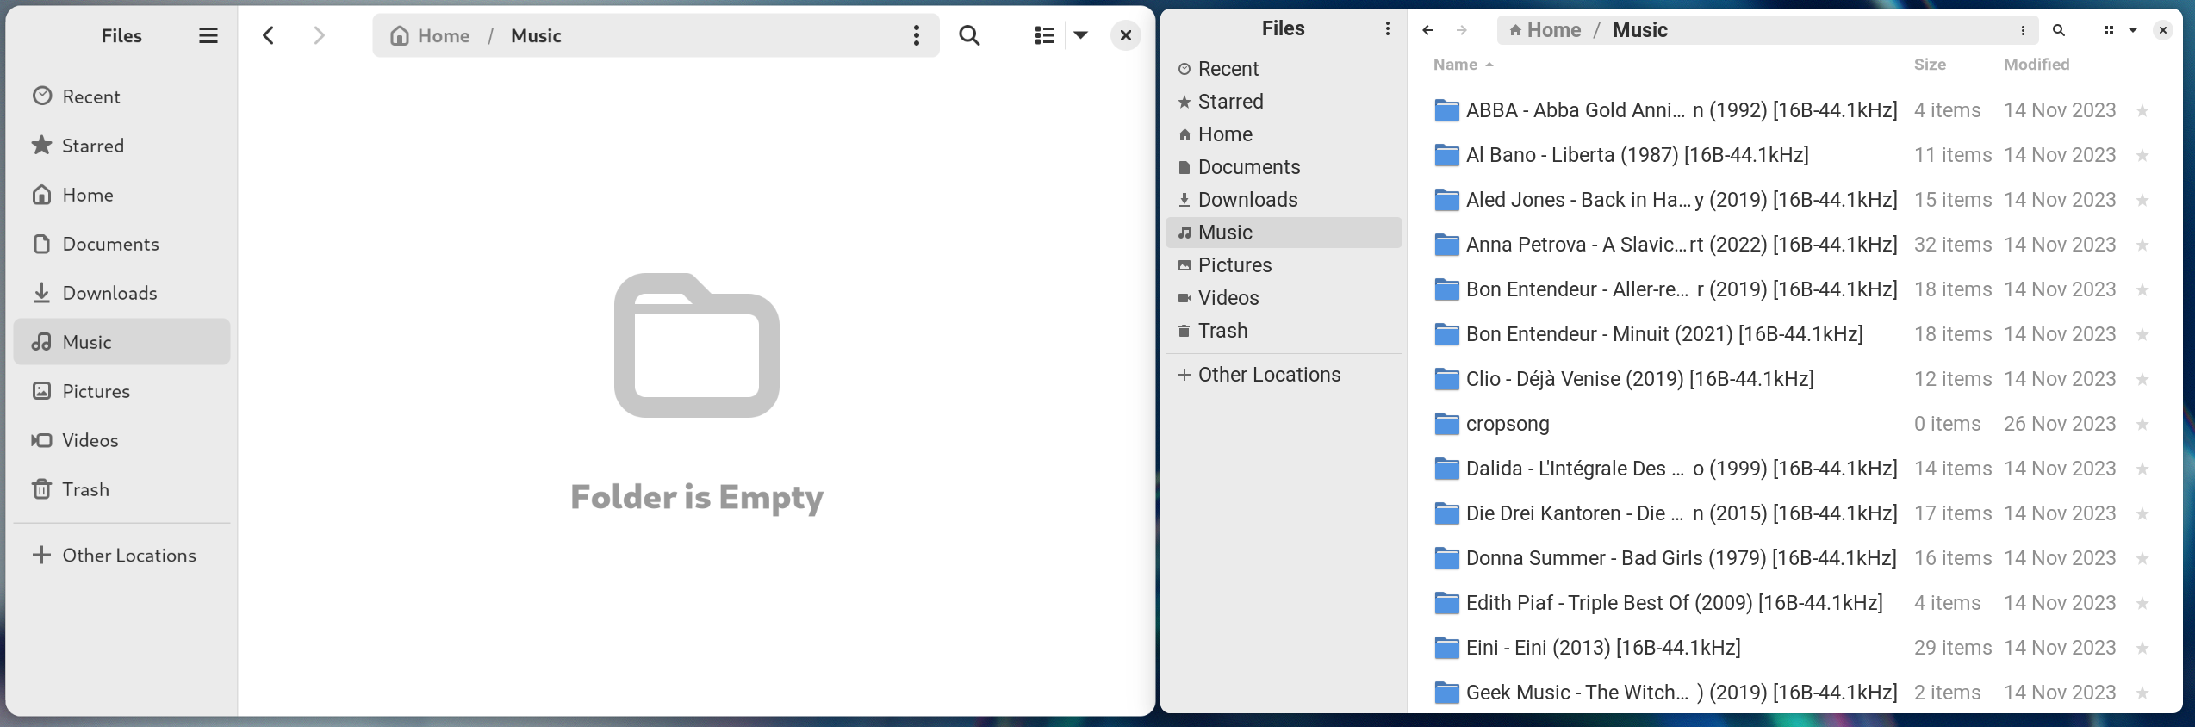2195x727 pixels.
Task: Select Bon Entendeur - Aller-re… folder
Action: pyautogui.click(x=1794, y=289)
